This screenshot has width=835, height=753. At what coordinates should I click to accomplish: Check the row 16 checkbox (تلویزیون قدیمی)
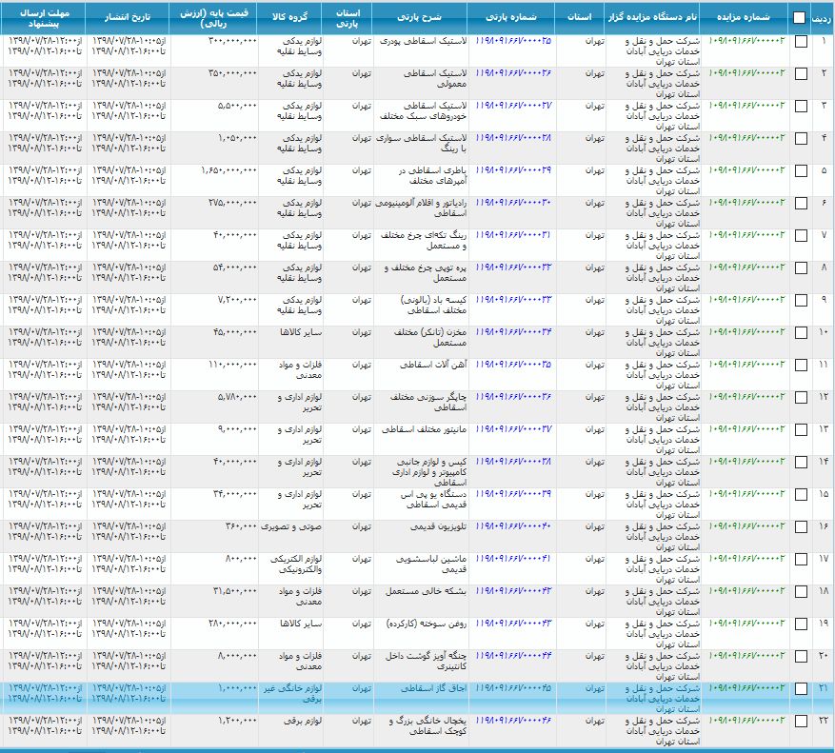point(801,526)
